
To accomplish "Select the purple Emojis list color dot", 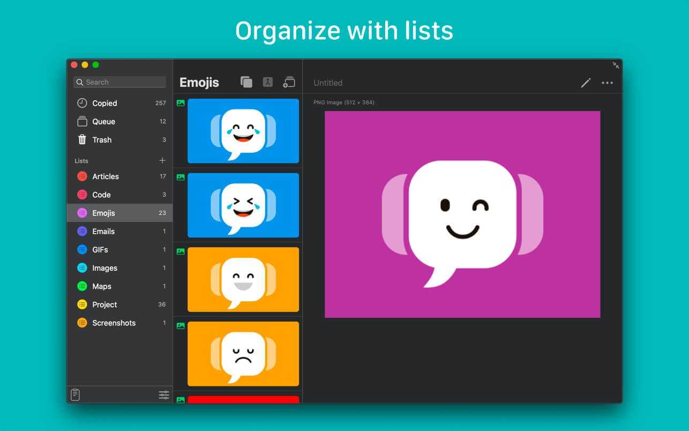I will pos(84,213).
